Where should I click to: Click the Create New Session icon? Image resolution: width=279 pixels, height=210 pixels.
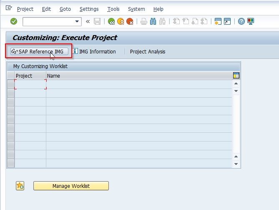coord(218,22)
